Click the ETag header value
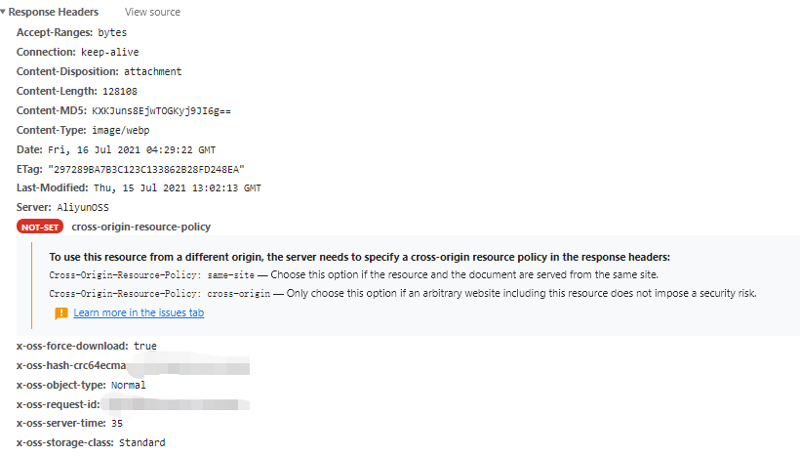800x456 pixels. click(146, 169)
